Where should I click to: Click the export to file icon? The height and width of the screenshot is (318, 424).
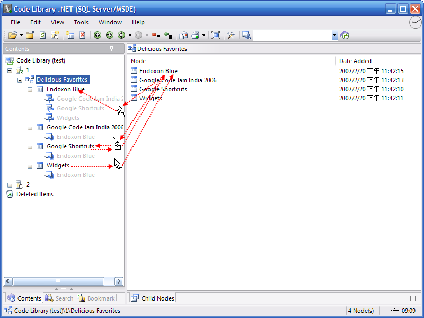[x=183, y=35]
